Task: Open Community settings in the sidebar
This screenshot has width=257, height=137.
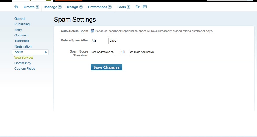Action: (23, 63)
